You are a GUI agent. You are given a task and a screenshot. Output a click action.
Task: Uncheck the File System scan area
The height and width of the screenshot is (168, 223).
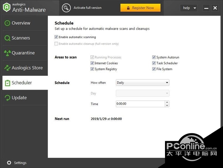[x=154, y=69]
